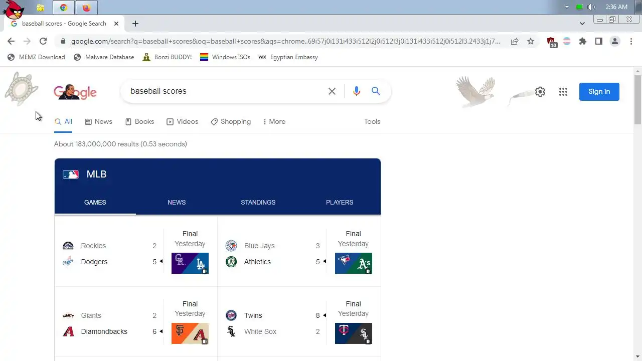The image size is (642, 361).
Task: Click the Giants team name
Action: (x=91, y=315)
